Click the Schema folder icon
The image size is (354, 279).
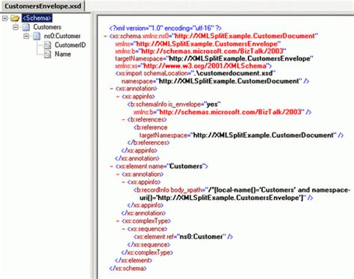15,18
